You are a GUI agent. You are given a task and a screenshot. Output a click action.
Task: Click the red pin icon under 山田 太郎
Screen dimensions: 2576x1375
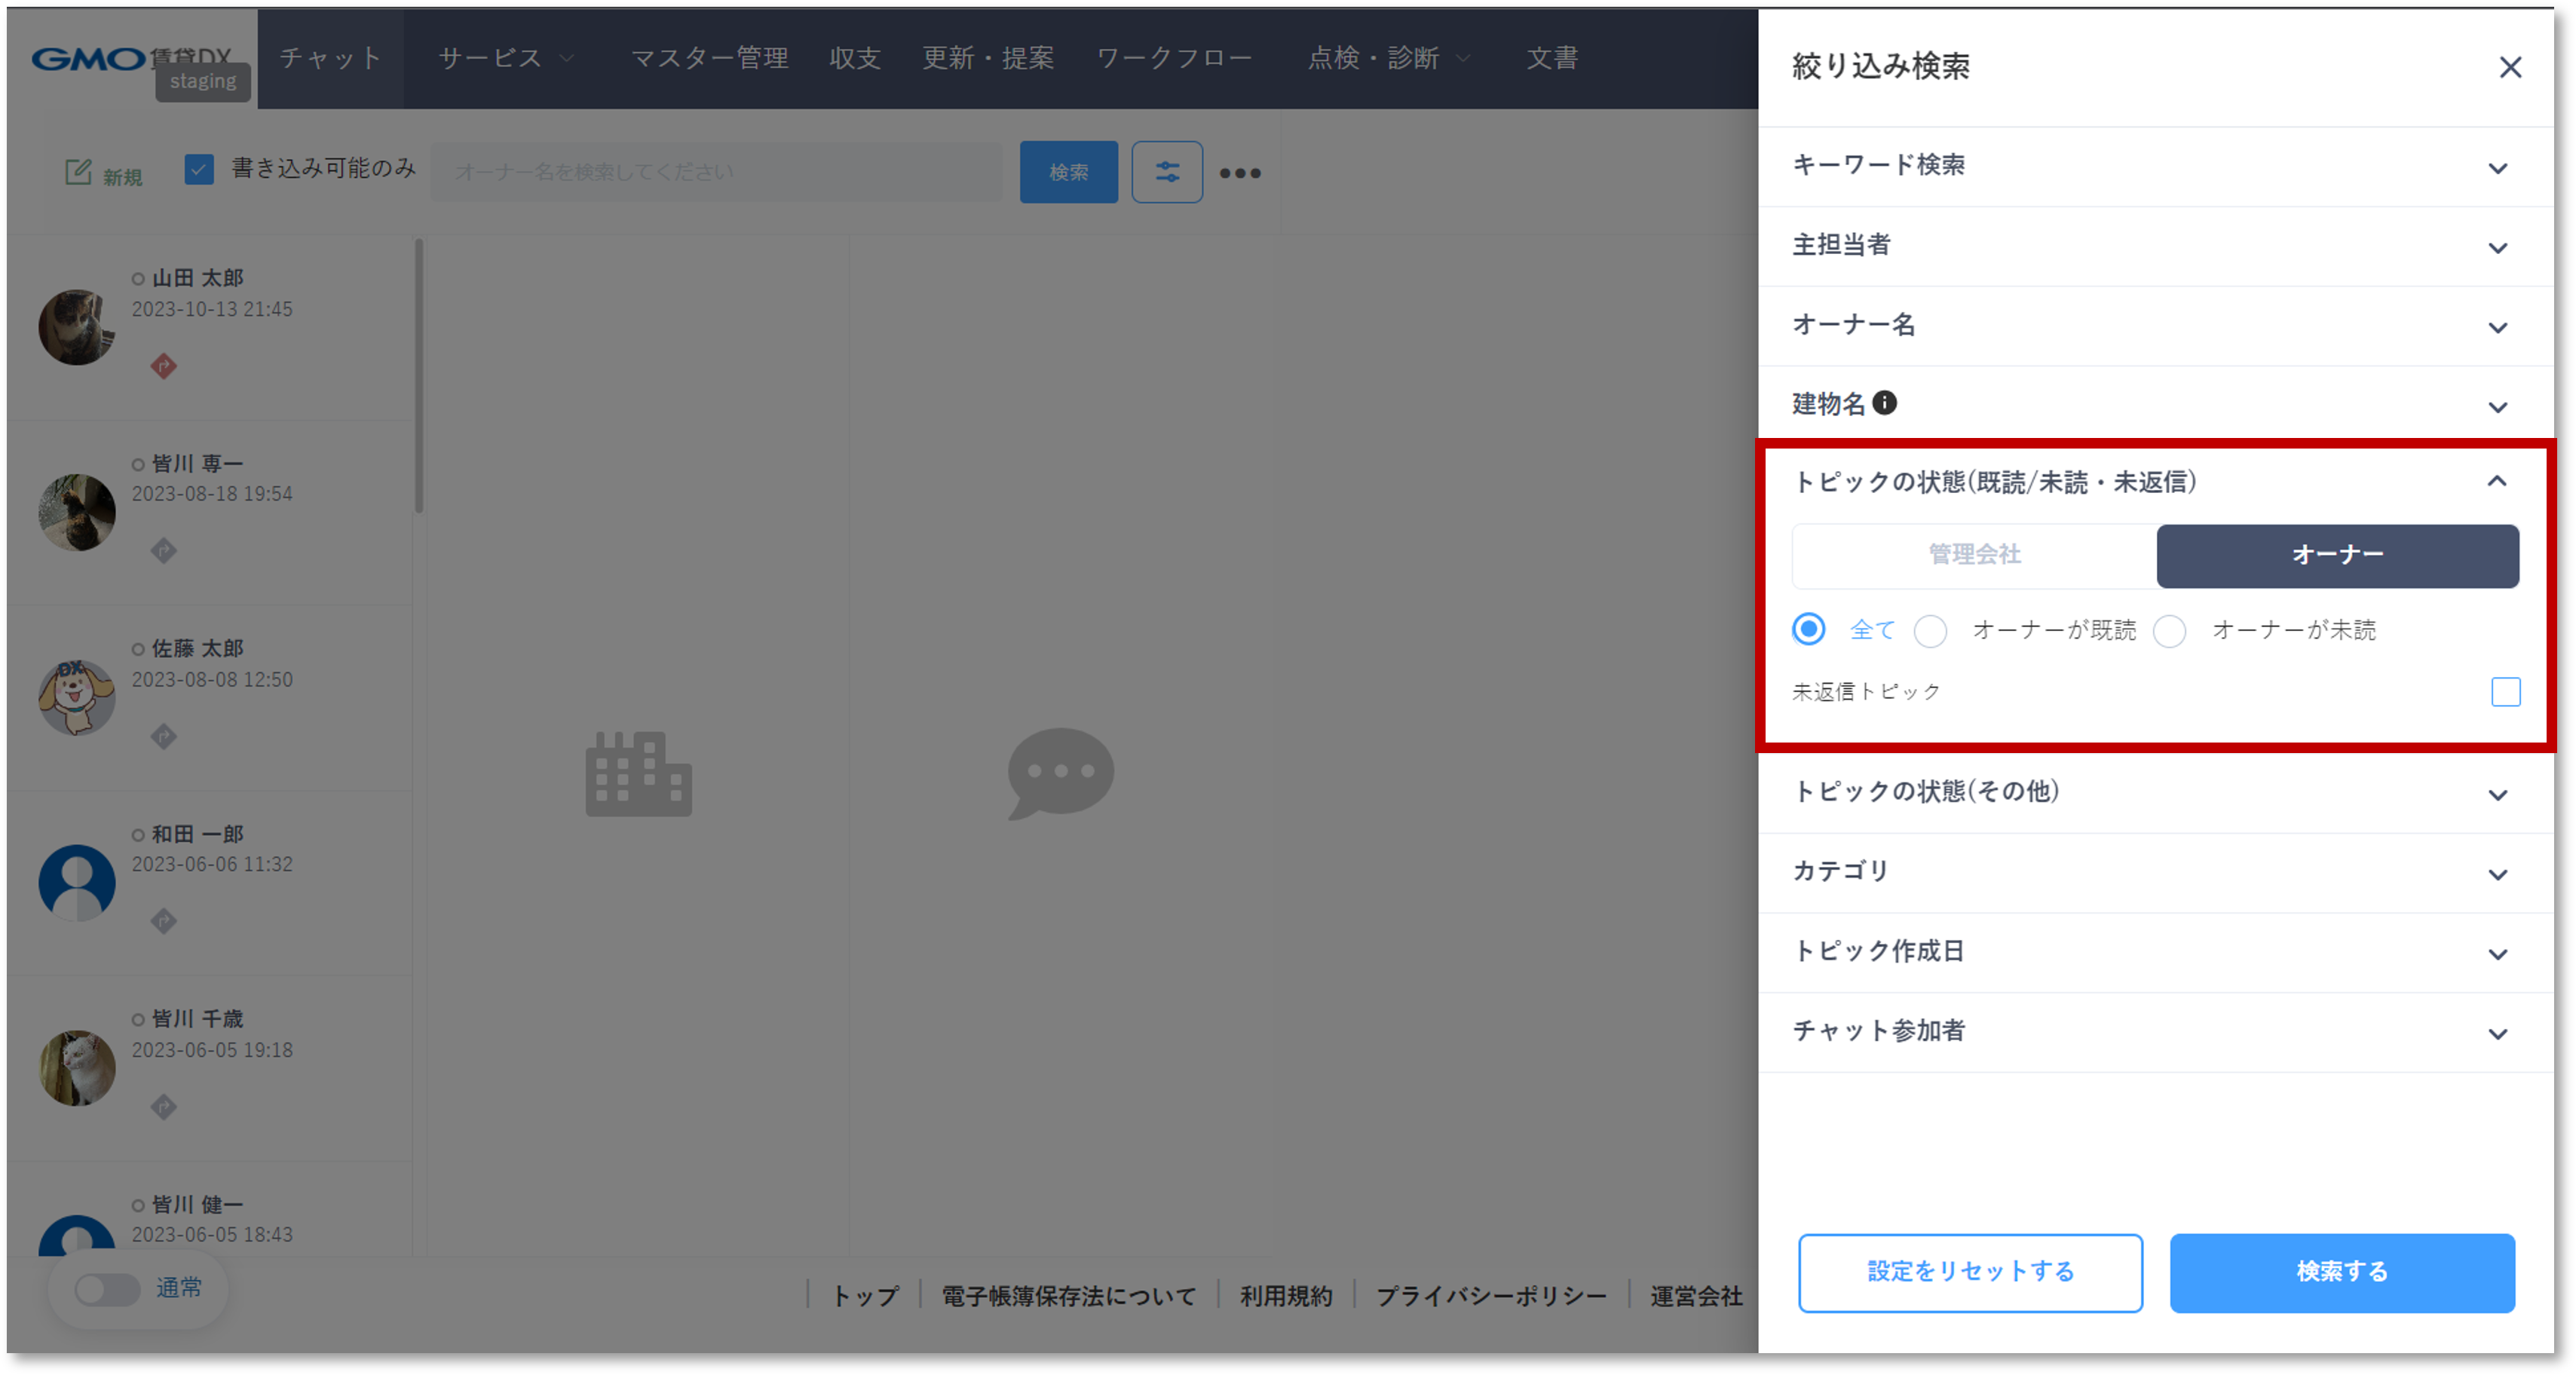click(x=163, y=367)
